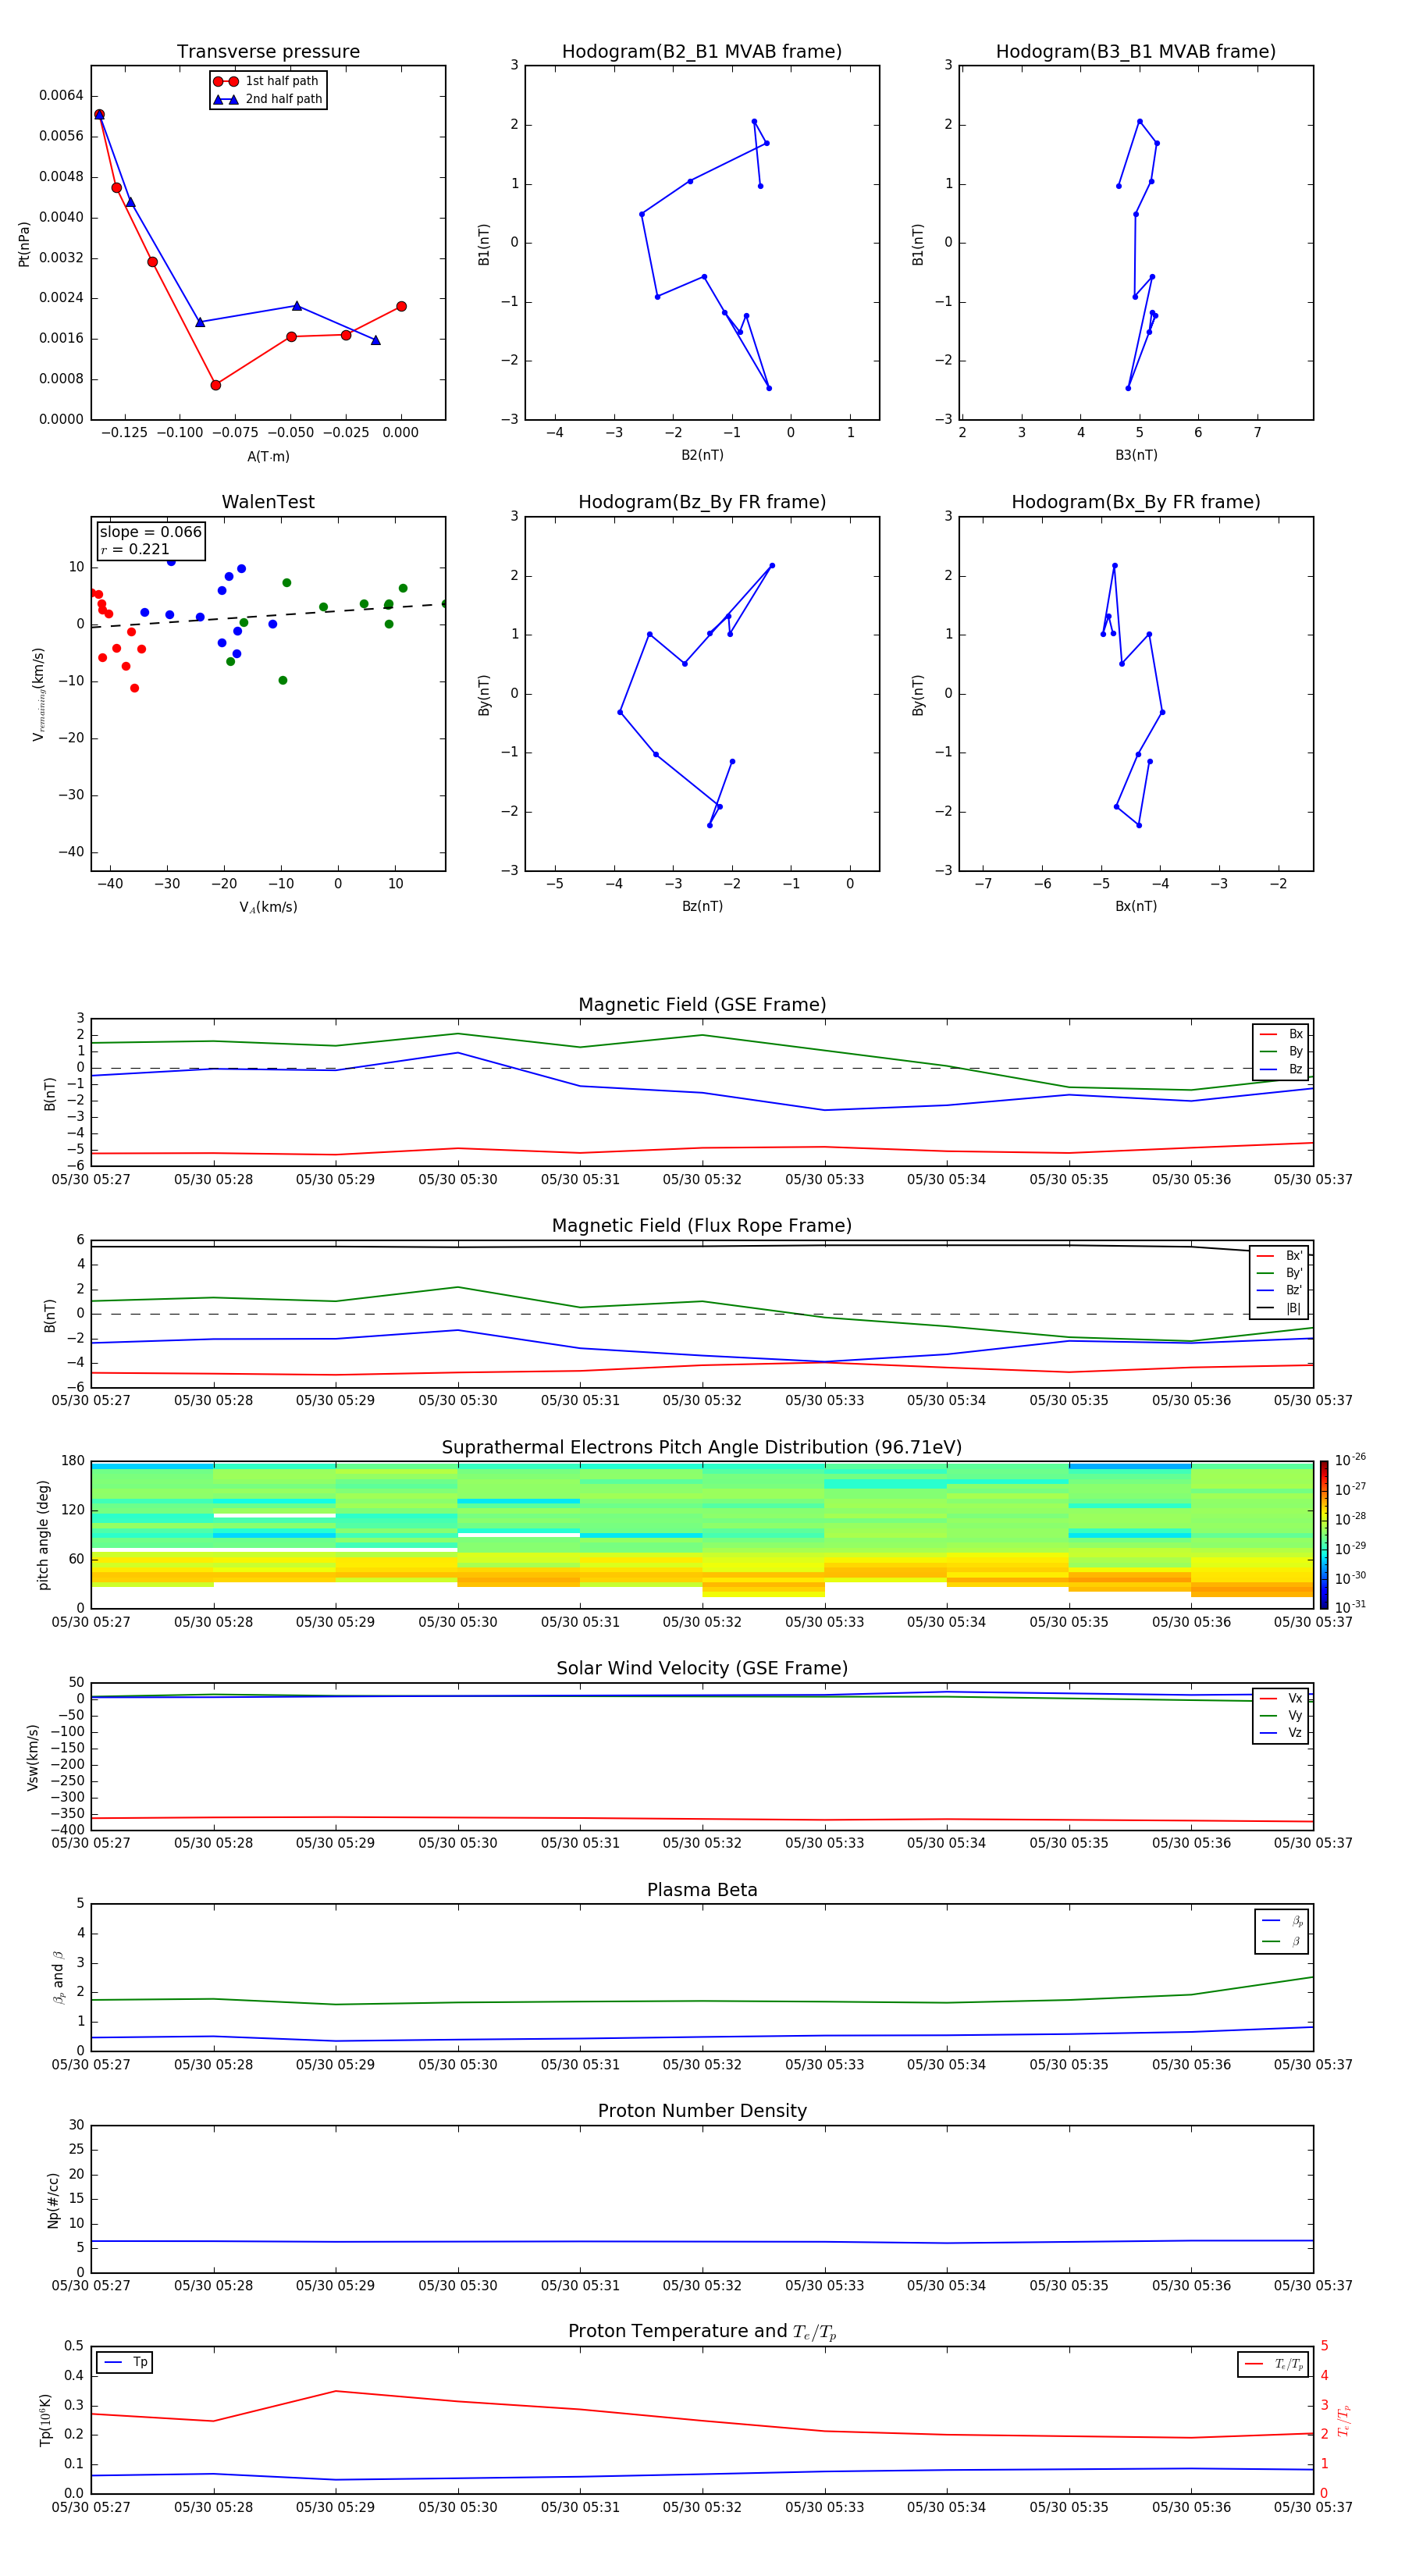Click '05/30 05:27' tick under Proton Number Density
Viewport: 1405px width, 2576px height.
pos(91,2286)
